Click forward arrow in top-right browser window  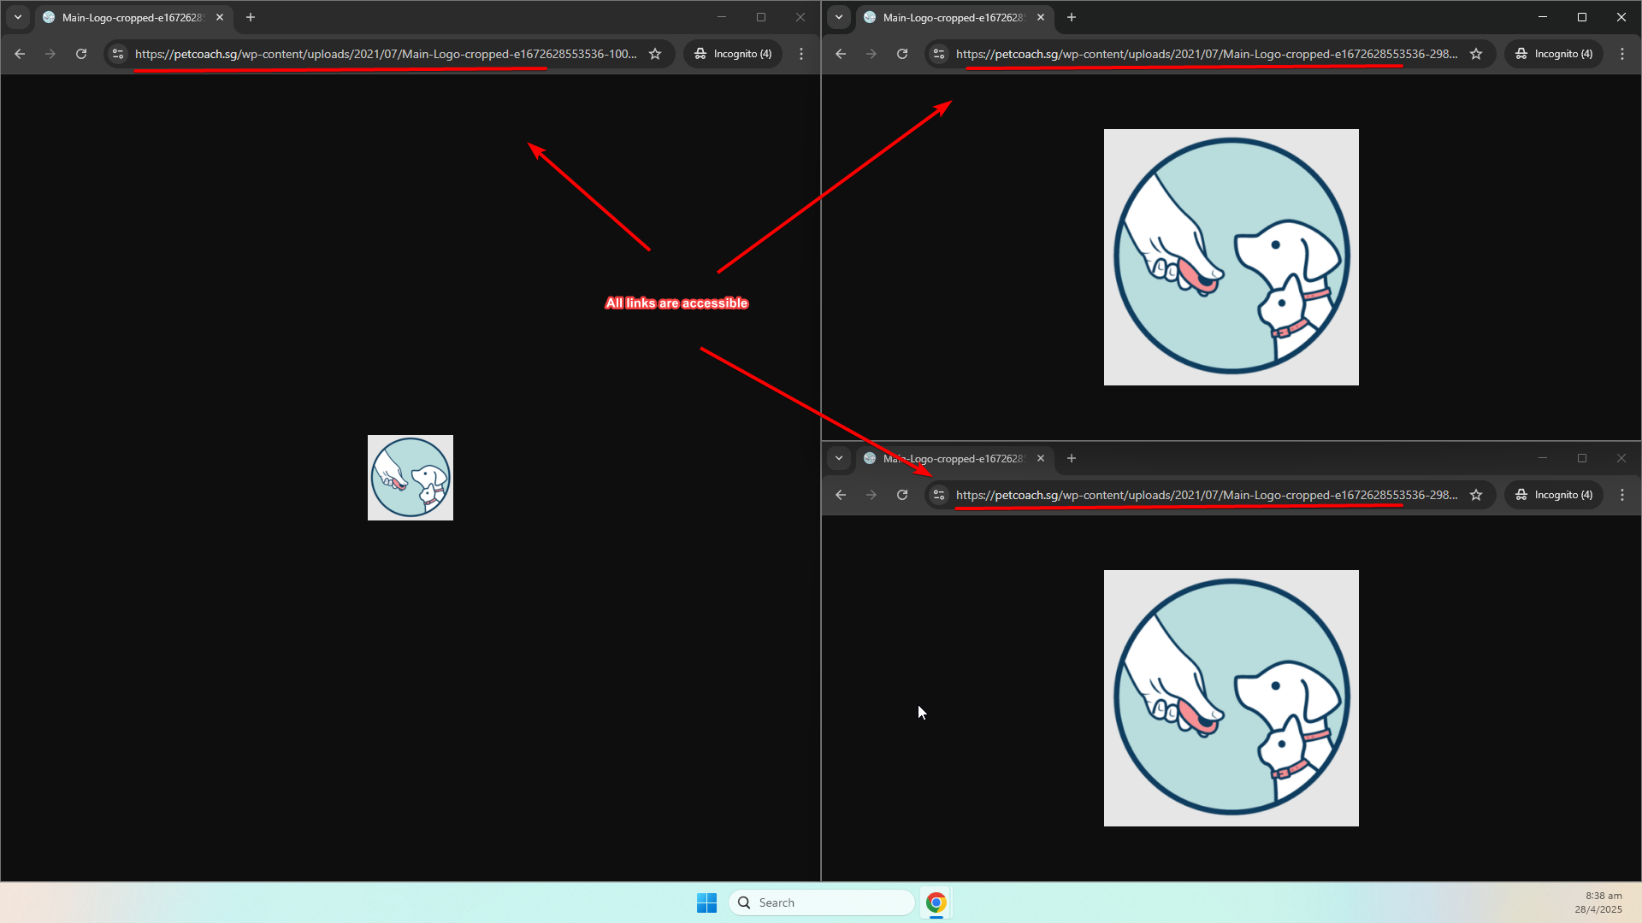871,54
